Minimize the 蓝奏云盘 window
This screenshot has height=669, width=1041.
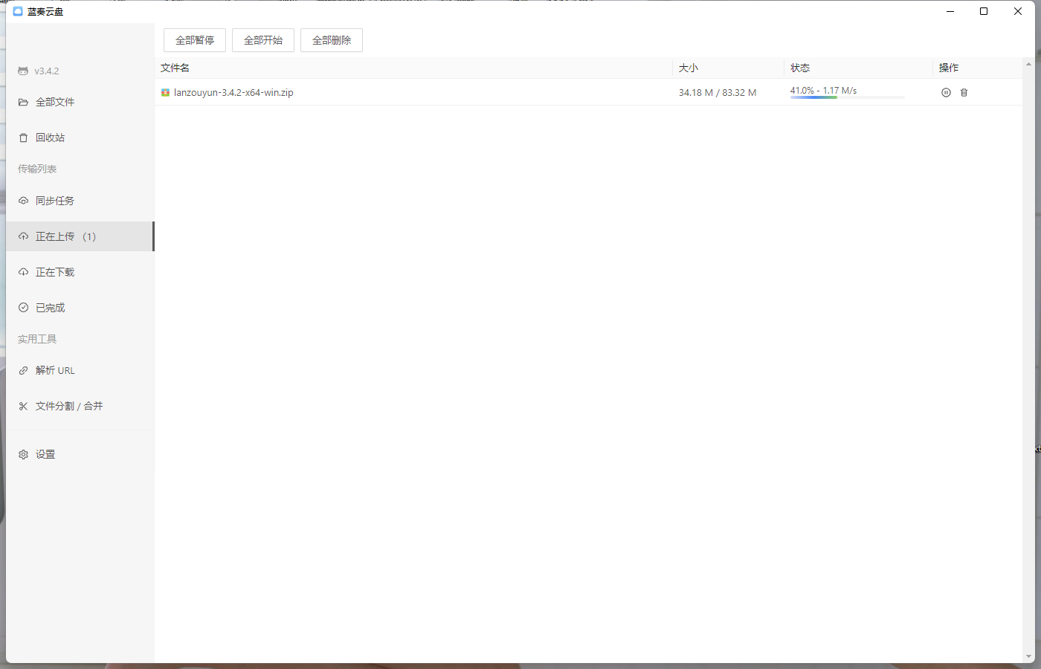[x=950, y=11]
